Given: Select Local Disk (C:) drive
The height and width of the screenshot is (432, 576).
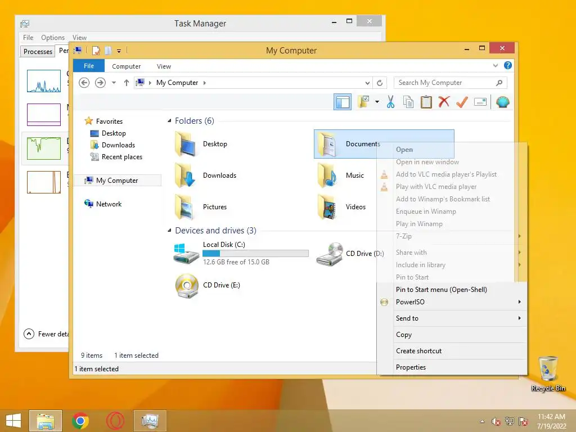Looking at the screenshot, I should pyautogui.click(x=241, y=253).
